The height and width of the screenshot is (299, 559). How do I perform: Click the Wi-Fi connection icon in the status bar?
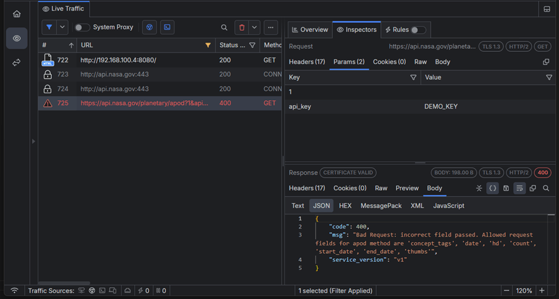click(14, 290)
